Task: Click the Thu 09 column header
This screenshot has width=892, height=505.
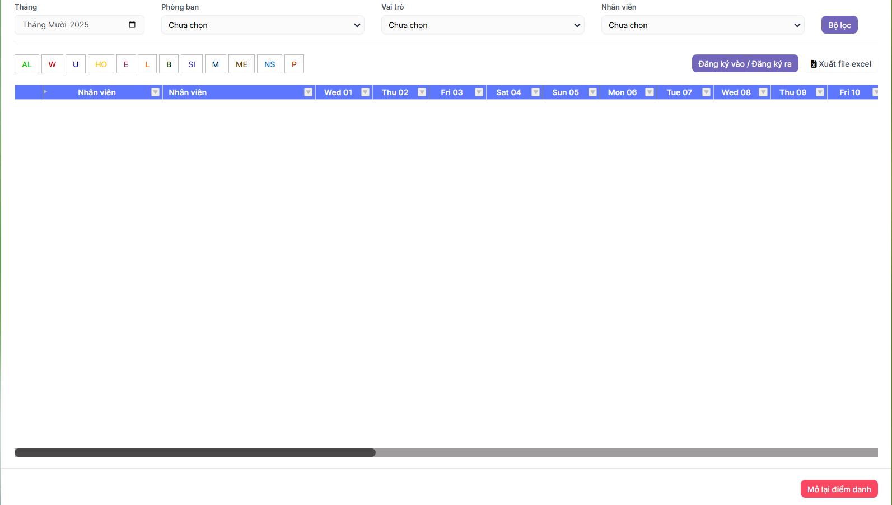Action: (x=792, y=92)
